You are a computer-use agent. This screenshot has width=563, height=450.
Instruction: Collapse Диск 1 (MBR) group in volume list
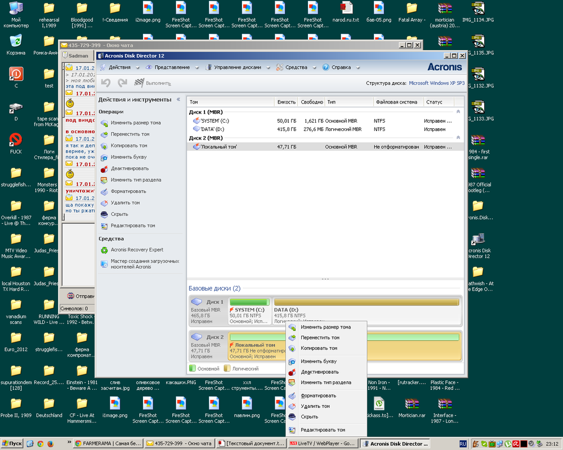(458, 112)
